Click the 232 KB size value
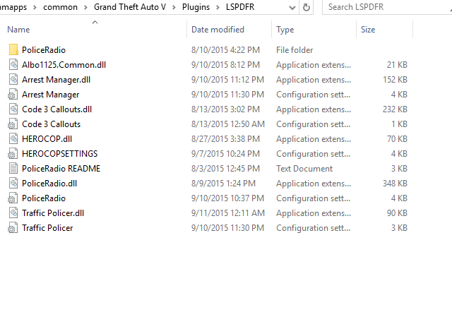The image size is (452, 317). click(395, 109)
